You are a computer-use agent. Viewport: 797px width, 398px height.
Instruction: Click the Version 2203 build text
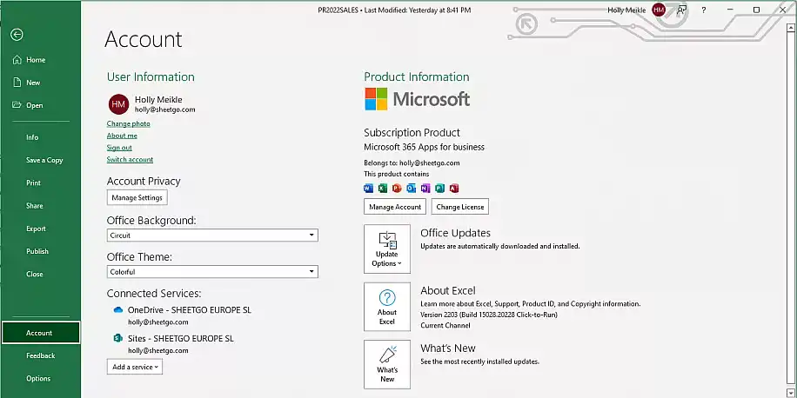(489, 315)
